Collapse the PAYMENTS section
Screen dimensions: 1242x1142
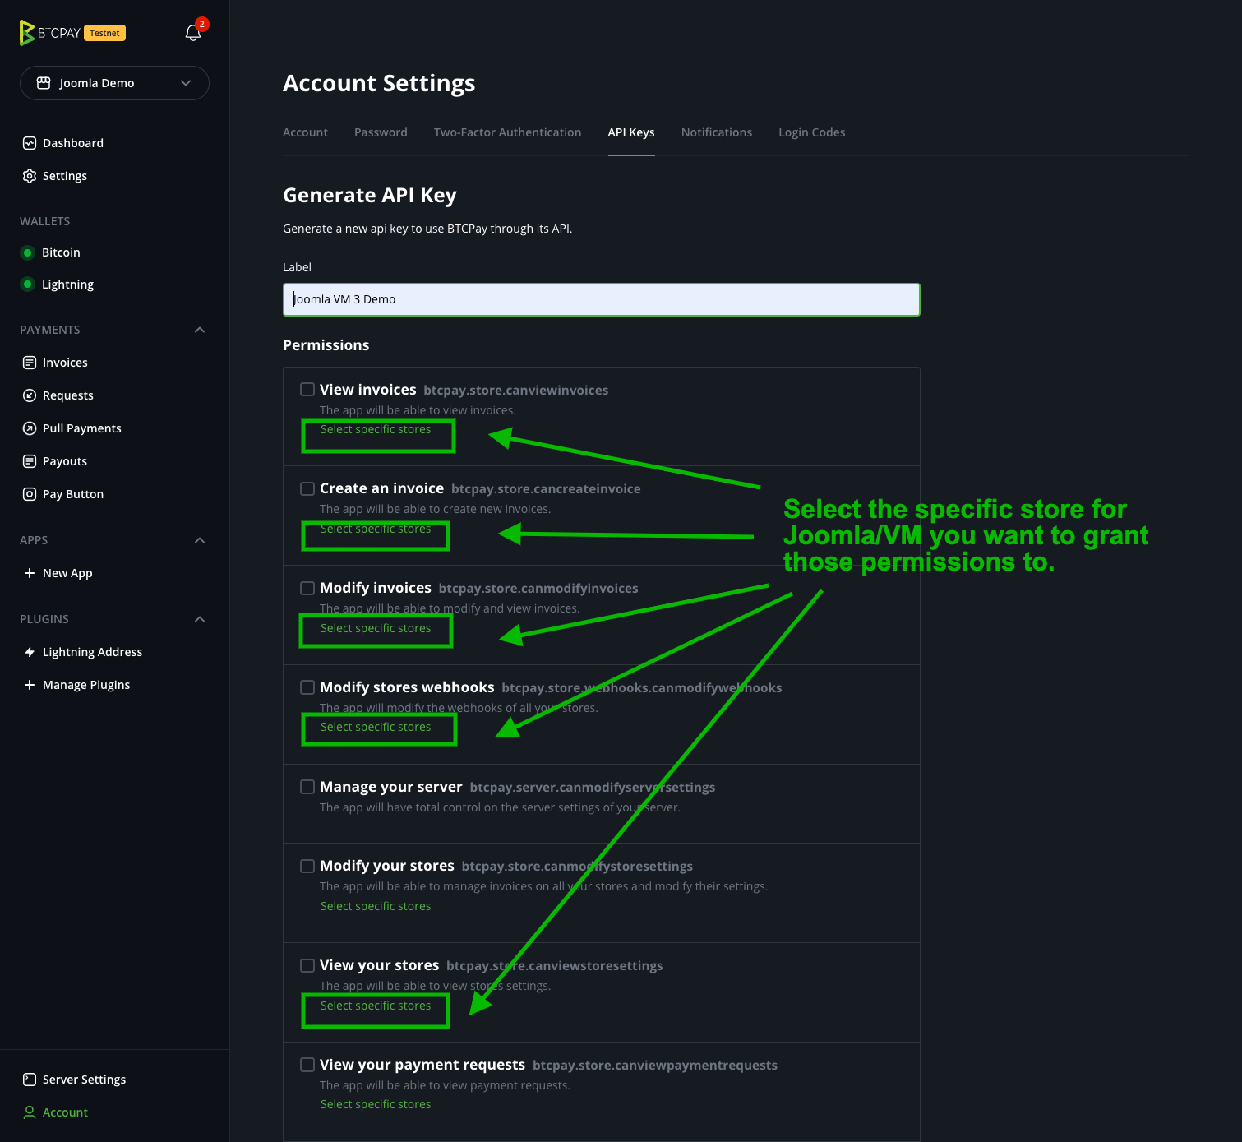click(200, 329)
